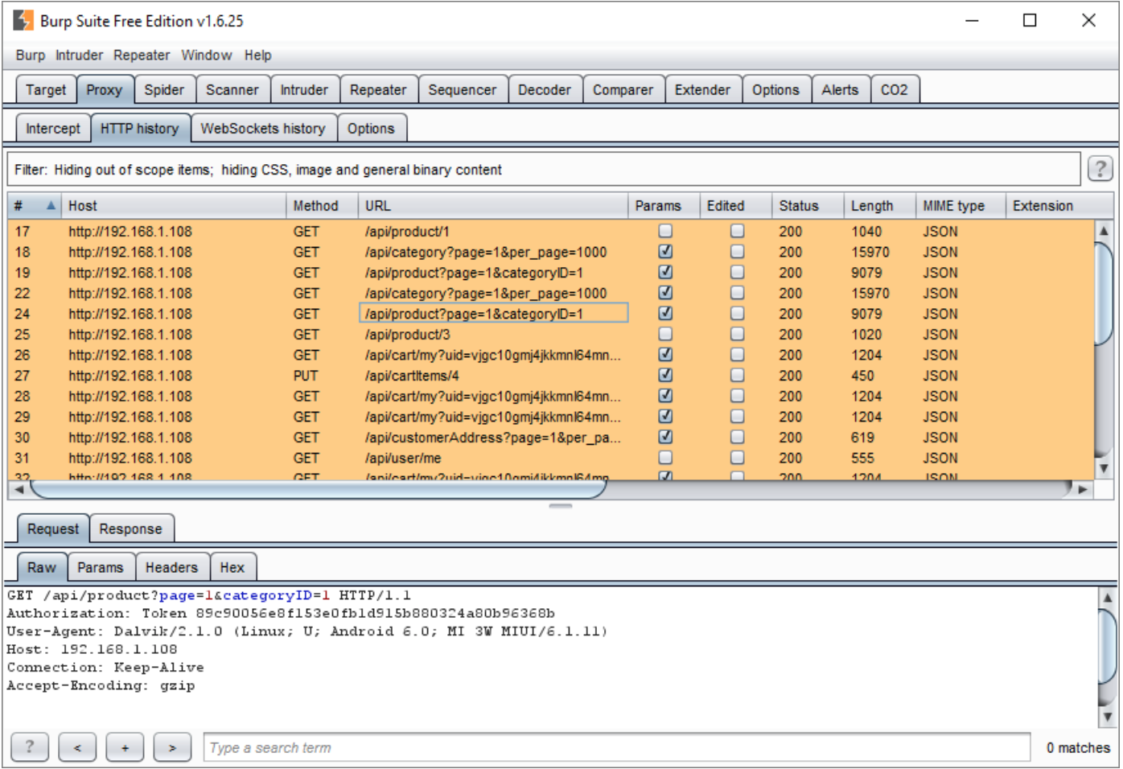1123x769 pixels.
Task: Switch to the Scanner tab
Action: [x=232, y=89]
